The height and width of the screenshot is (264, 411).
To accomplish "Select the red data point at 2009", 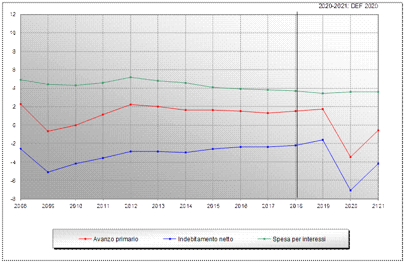I will [48, 131].
